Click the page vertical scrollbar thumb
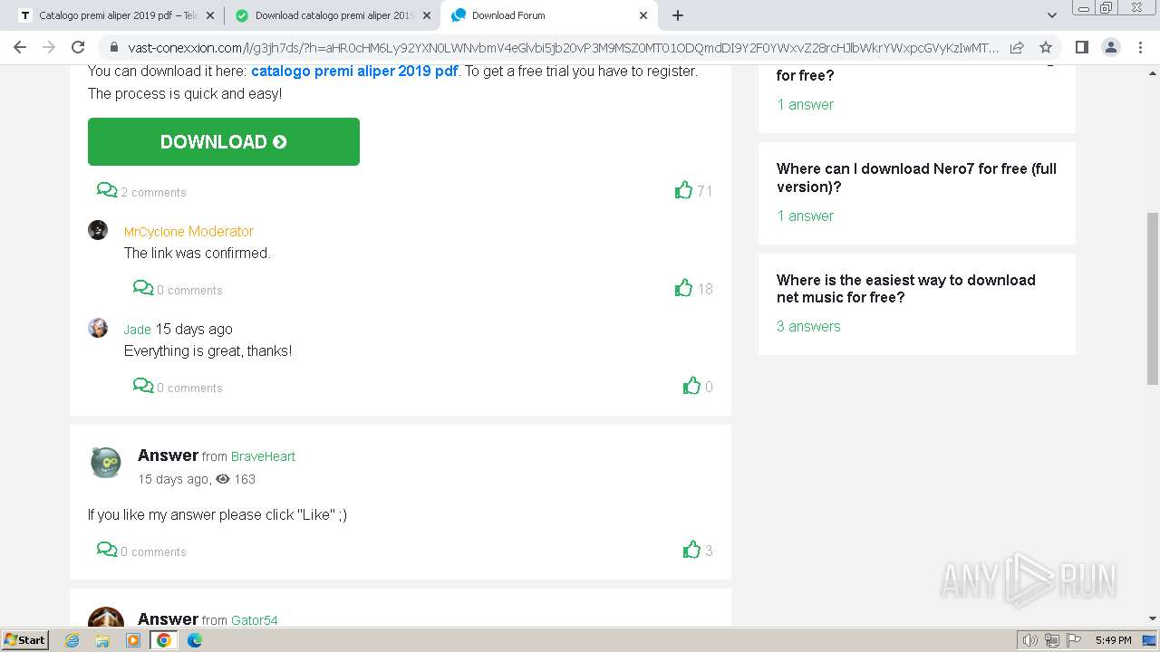The image size is (1160, 652). tap(1153, 299)
